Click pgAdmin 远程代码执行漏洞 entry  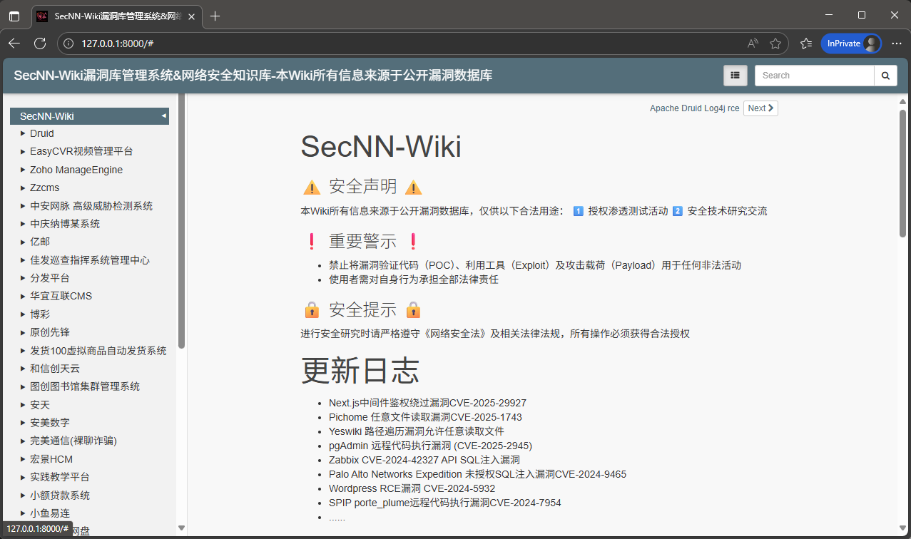click(430, 446)
